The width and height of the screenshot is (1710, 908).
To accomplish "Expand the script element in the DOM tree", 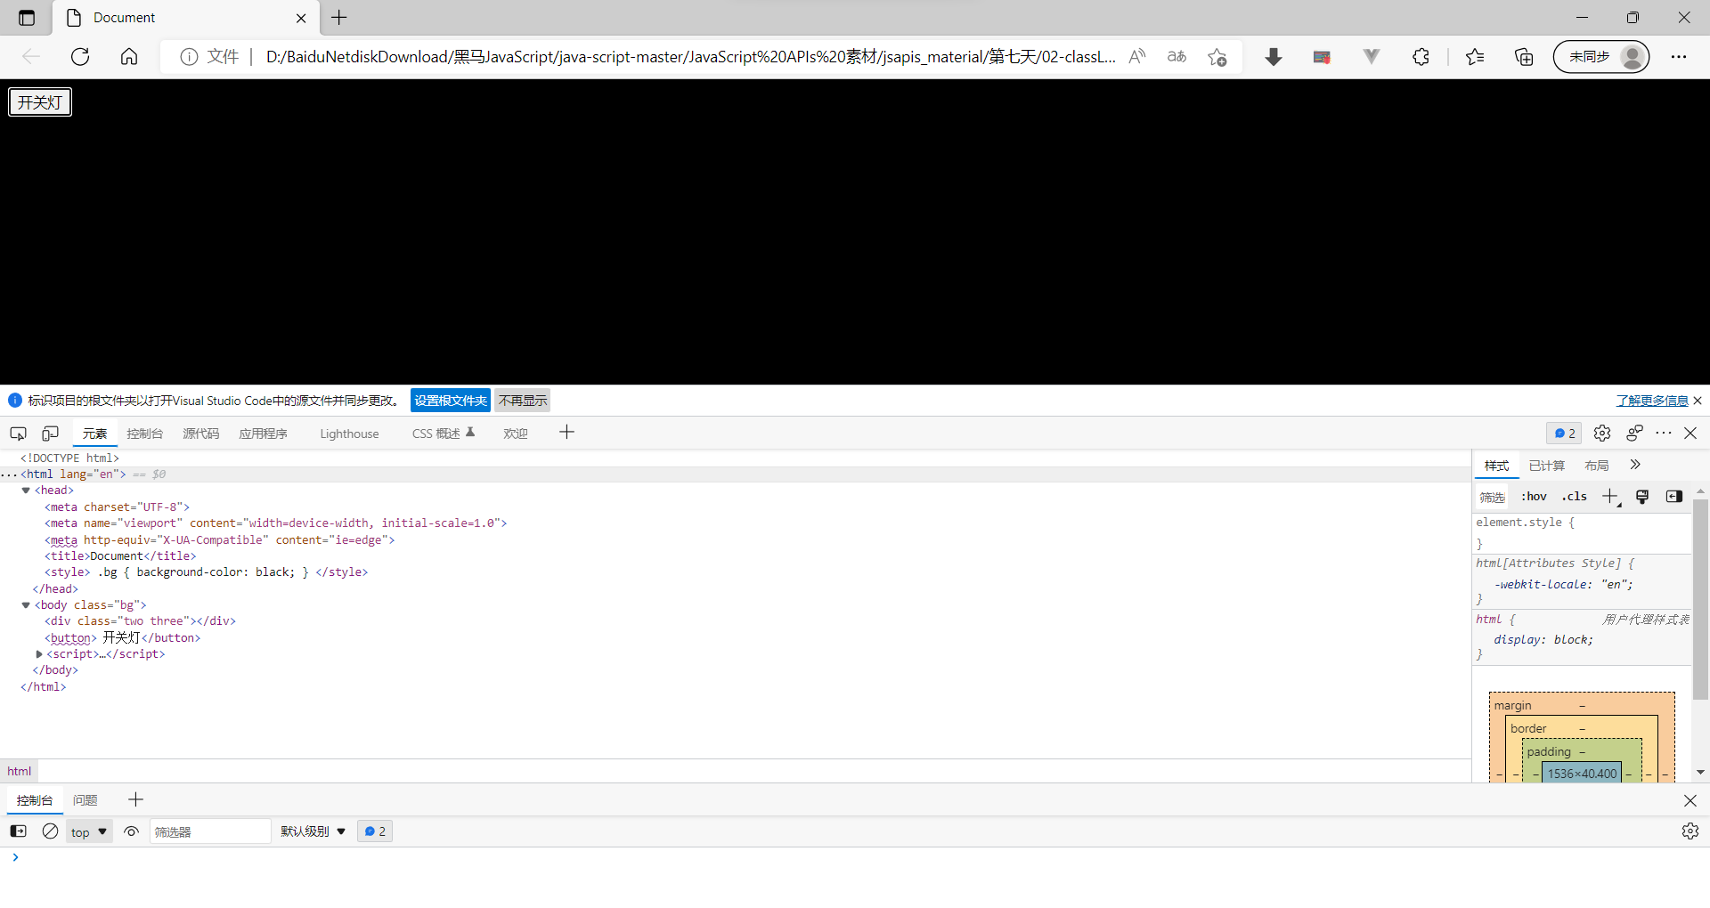I will coord(39,654).
